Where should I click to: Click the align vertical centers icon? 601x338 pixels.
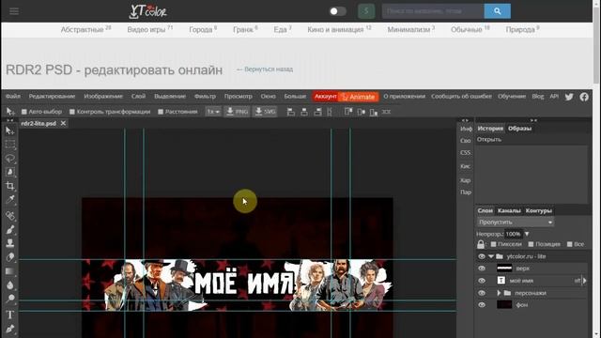(361, 112)
